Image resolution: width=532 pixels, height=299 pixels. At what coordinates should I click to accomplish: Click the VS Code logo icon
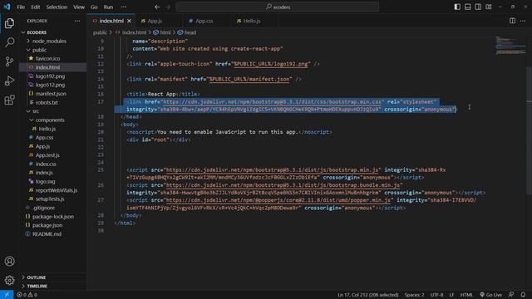7,7
